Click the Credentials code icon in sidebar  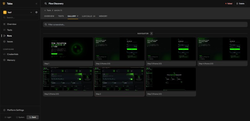(4, 54)
